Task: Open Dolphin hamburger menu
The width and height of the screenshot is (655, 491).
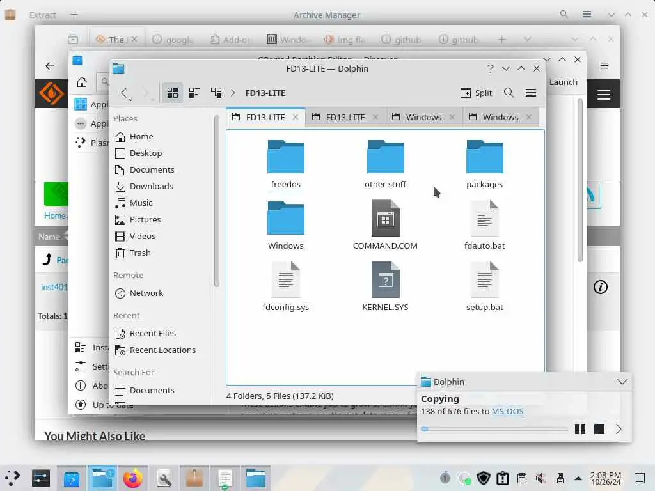Action: [x=530, y=93]
